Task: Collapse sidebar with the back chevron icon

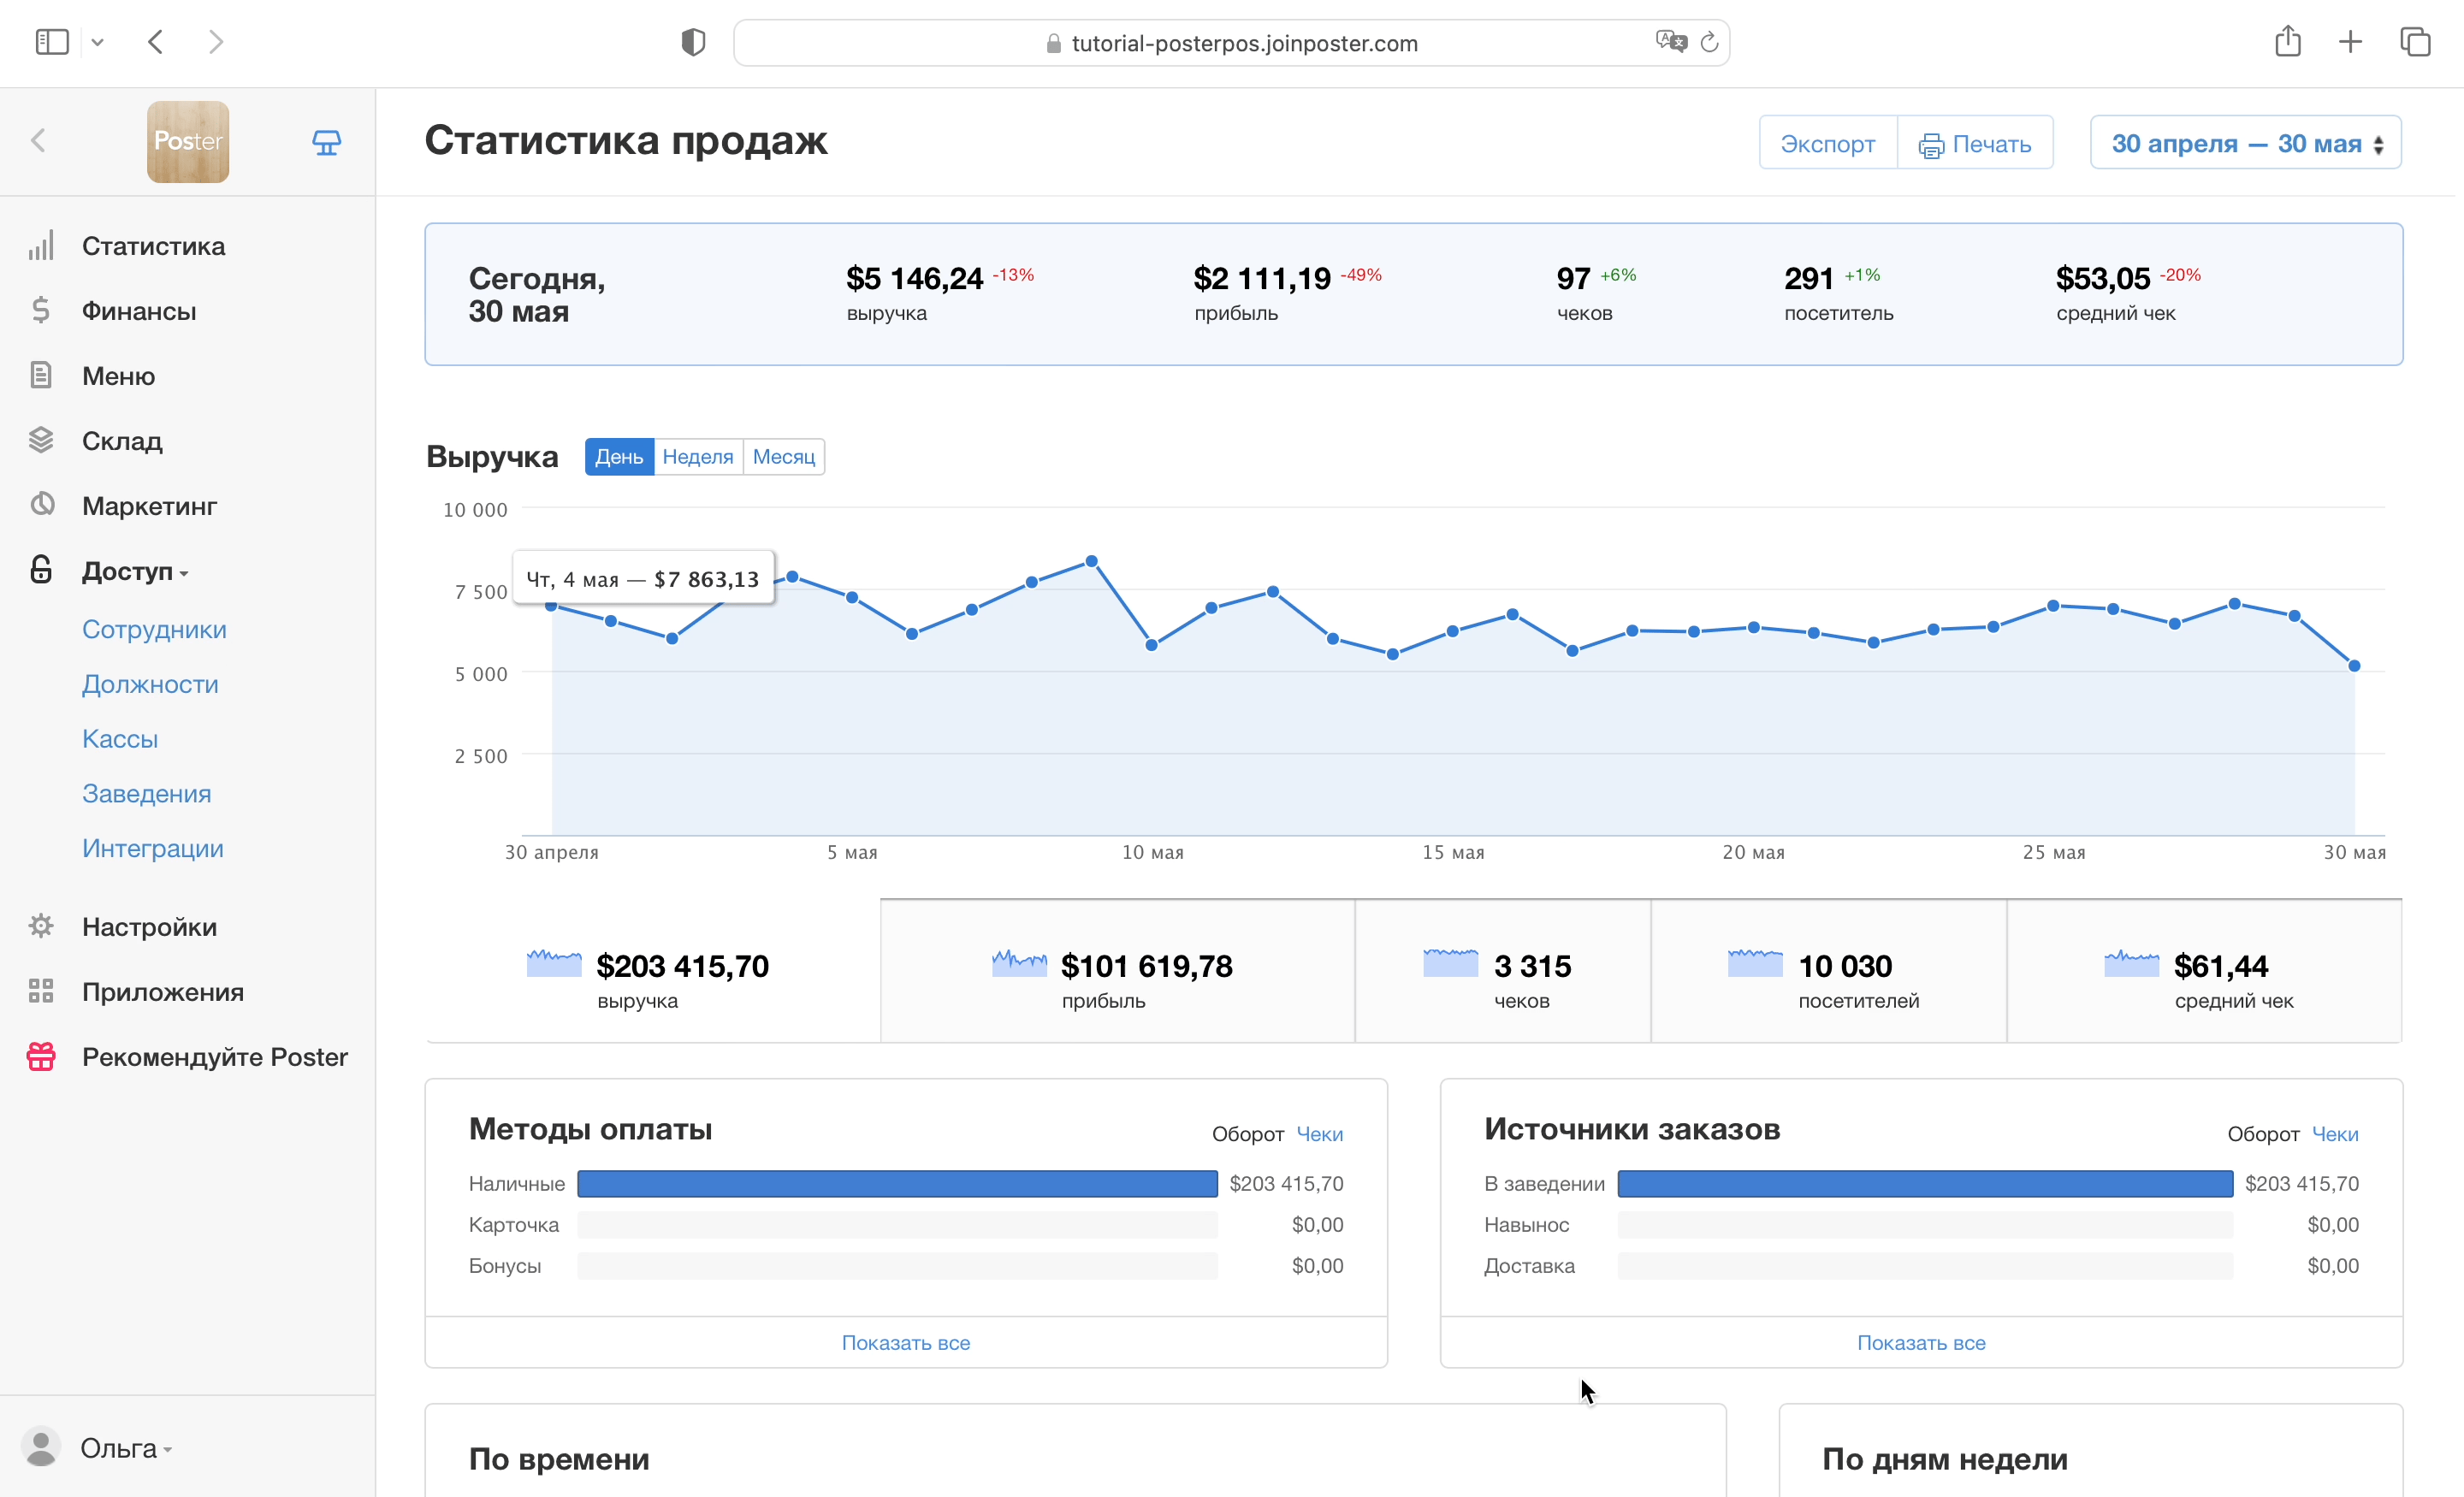Action: tap(39, 141)
